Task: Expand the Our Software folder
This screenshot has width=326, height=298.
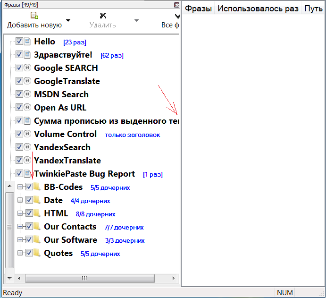Action: click(20, 240)
